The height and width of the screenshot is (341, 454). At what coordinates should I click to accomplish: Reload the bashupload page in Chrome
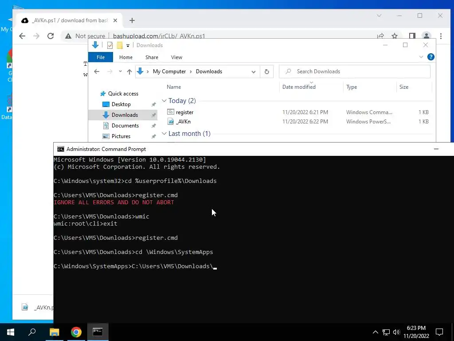(x=51, y=36)
